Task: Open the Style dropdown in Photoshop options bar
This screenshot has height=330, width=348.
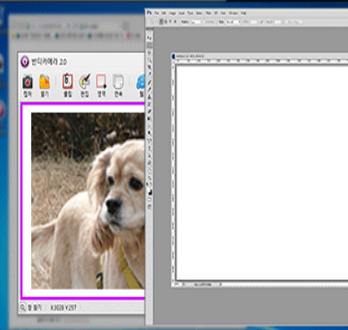Action: [x=233, y=21]
